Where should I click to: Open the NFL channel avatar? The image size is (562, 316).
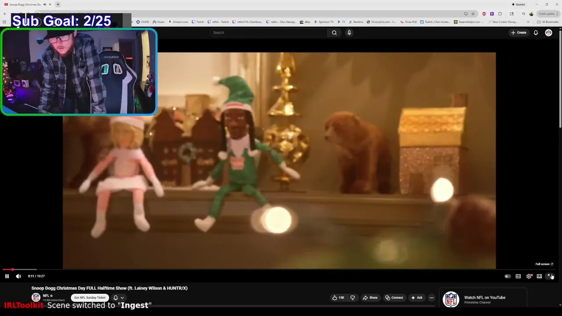(x=36, y=297)
